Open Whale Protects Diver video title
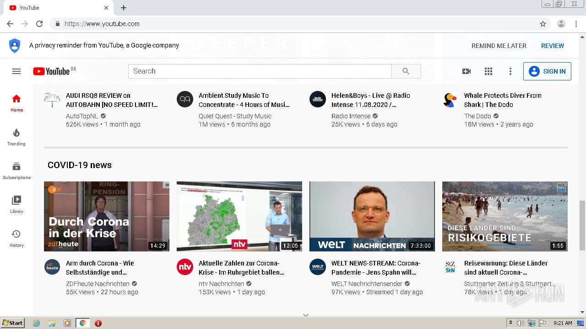Viewport: 586px width, 329px height. pyautogui.click(x=503, y=100)
